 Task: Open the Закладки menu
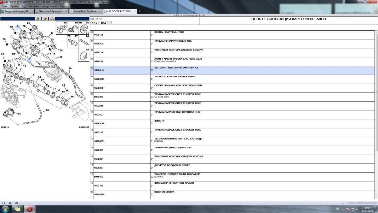point(33,6)
